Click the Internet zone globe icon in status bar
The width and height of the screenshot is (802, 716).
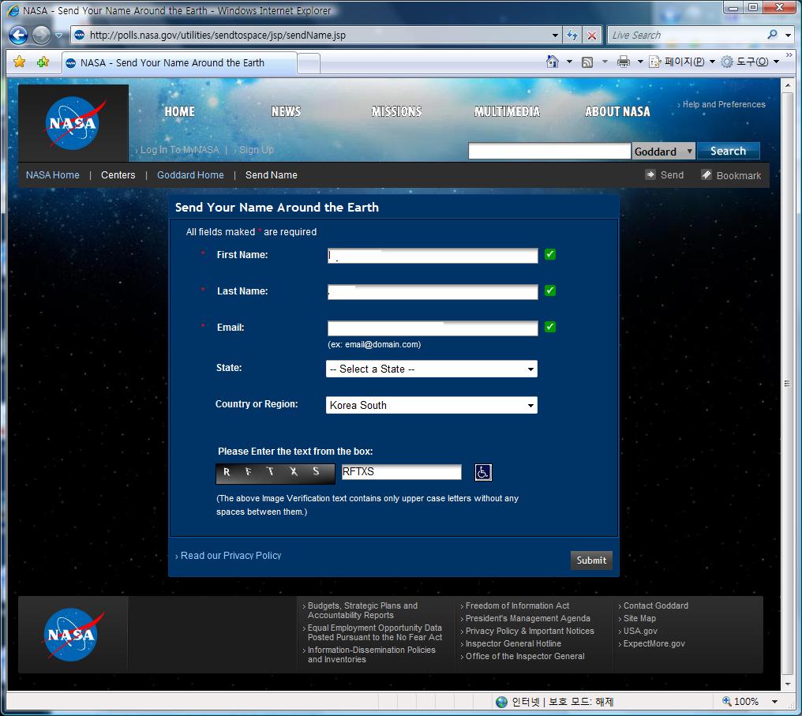[502, 702]
